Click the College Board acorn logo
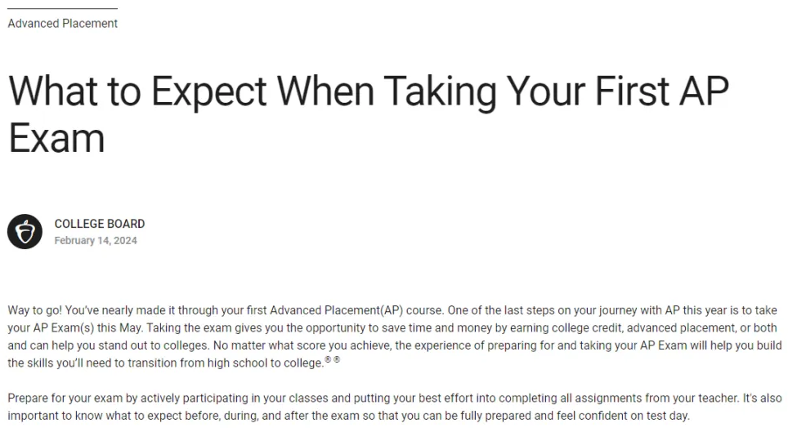Viewport: 788px width, 432px height. pos(25,232)
